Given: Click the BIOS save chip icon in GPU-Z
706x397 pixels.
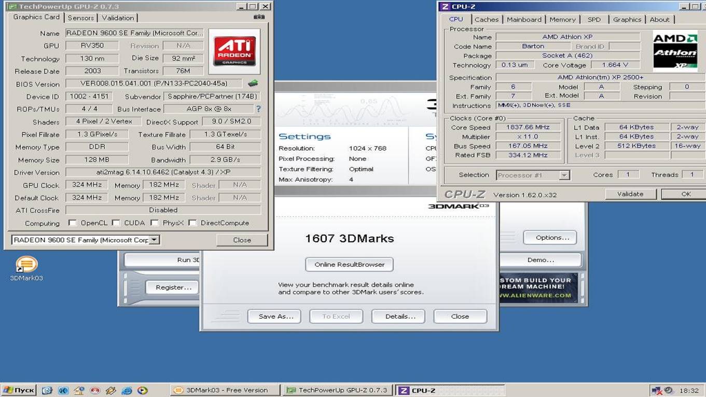Looking at the screenshot, I should [x=253, y=83].
